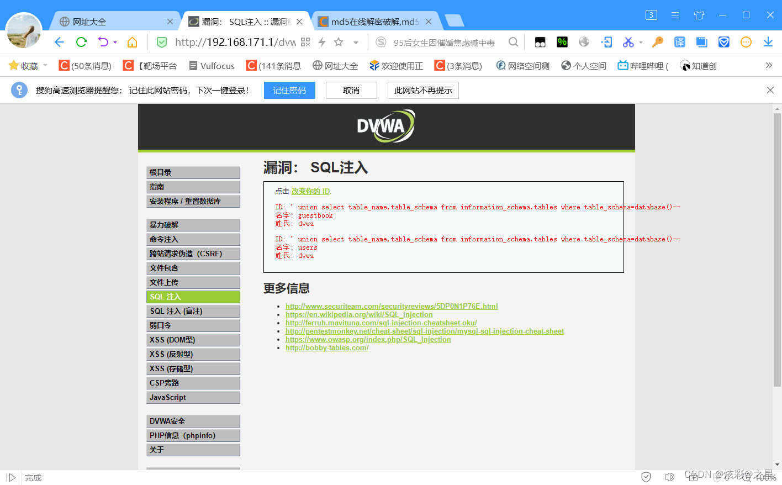782x485 pixels.
Task: Expand the 收藏 dropdown arrow
Action: [45, 66]
